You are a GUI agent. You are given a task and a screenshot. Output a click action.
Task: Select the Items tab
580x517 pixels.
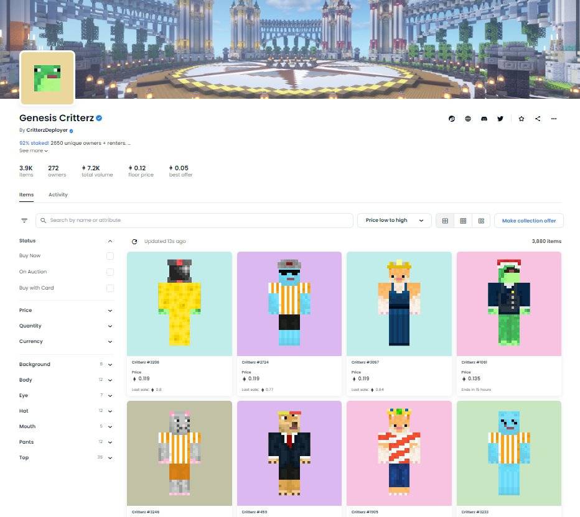[x=26, y=194]
